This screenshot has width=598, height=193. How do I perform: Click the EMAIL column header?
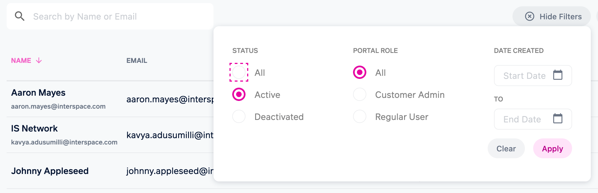137,60
